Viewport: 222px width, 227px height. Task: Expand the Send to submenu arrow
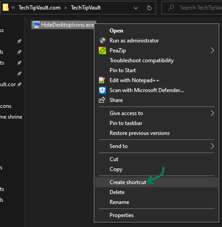click(x=212, y=146)
